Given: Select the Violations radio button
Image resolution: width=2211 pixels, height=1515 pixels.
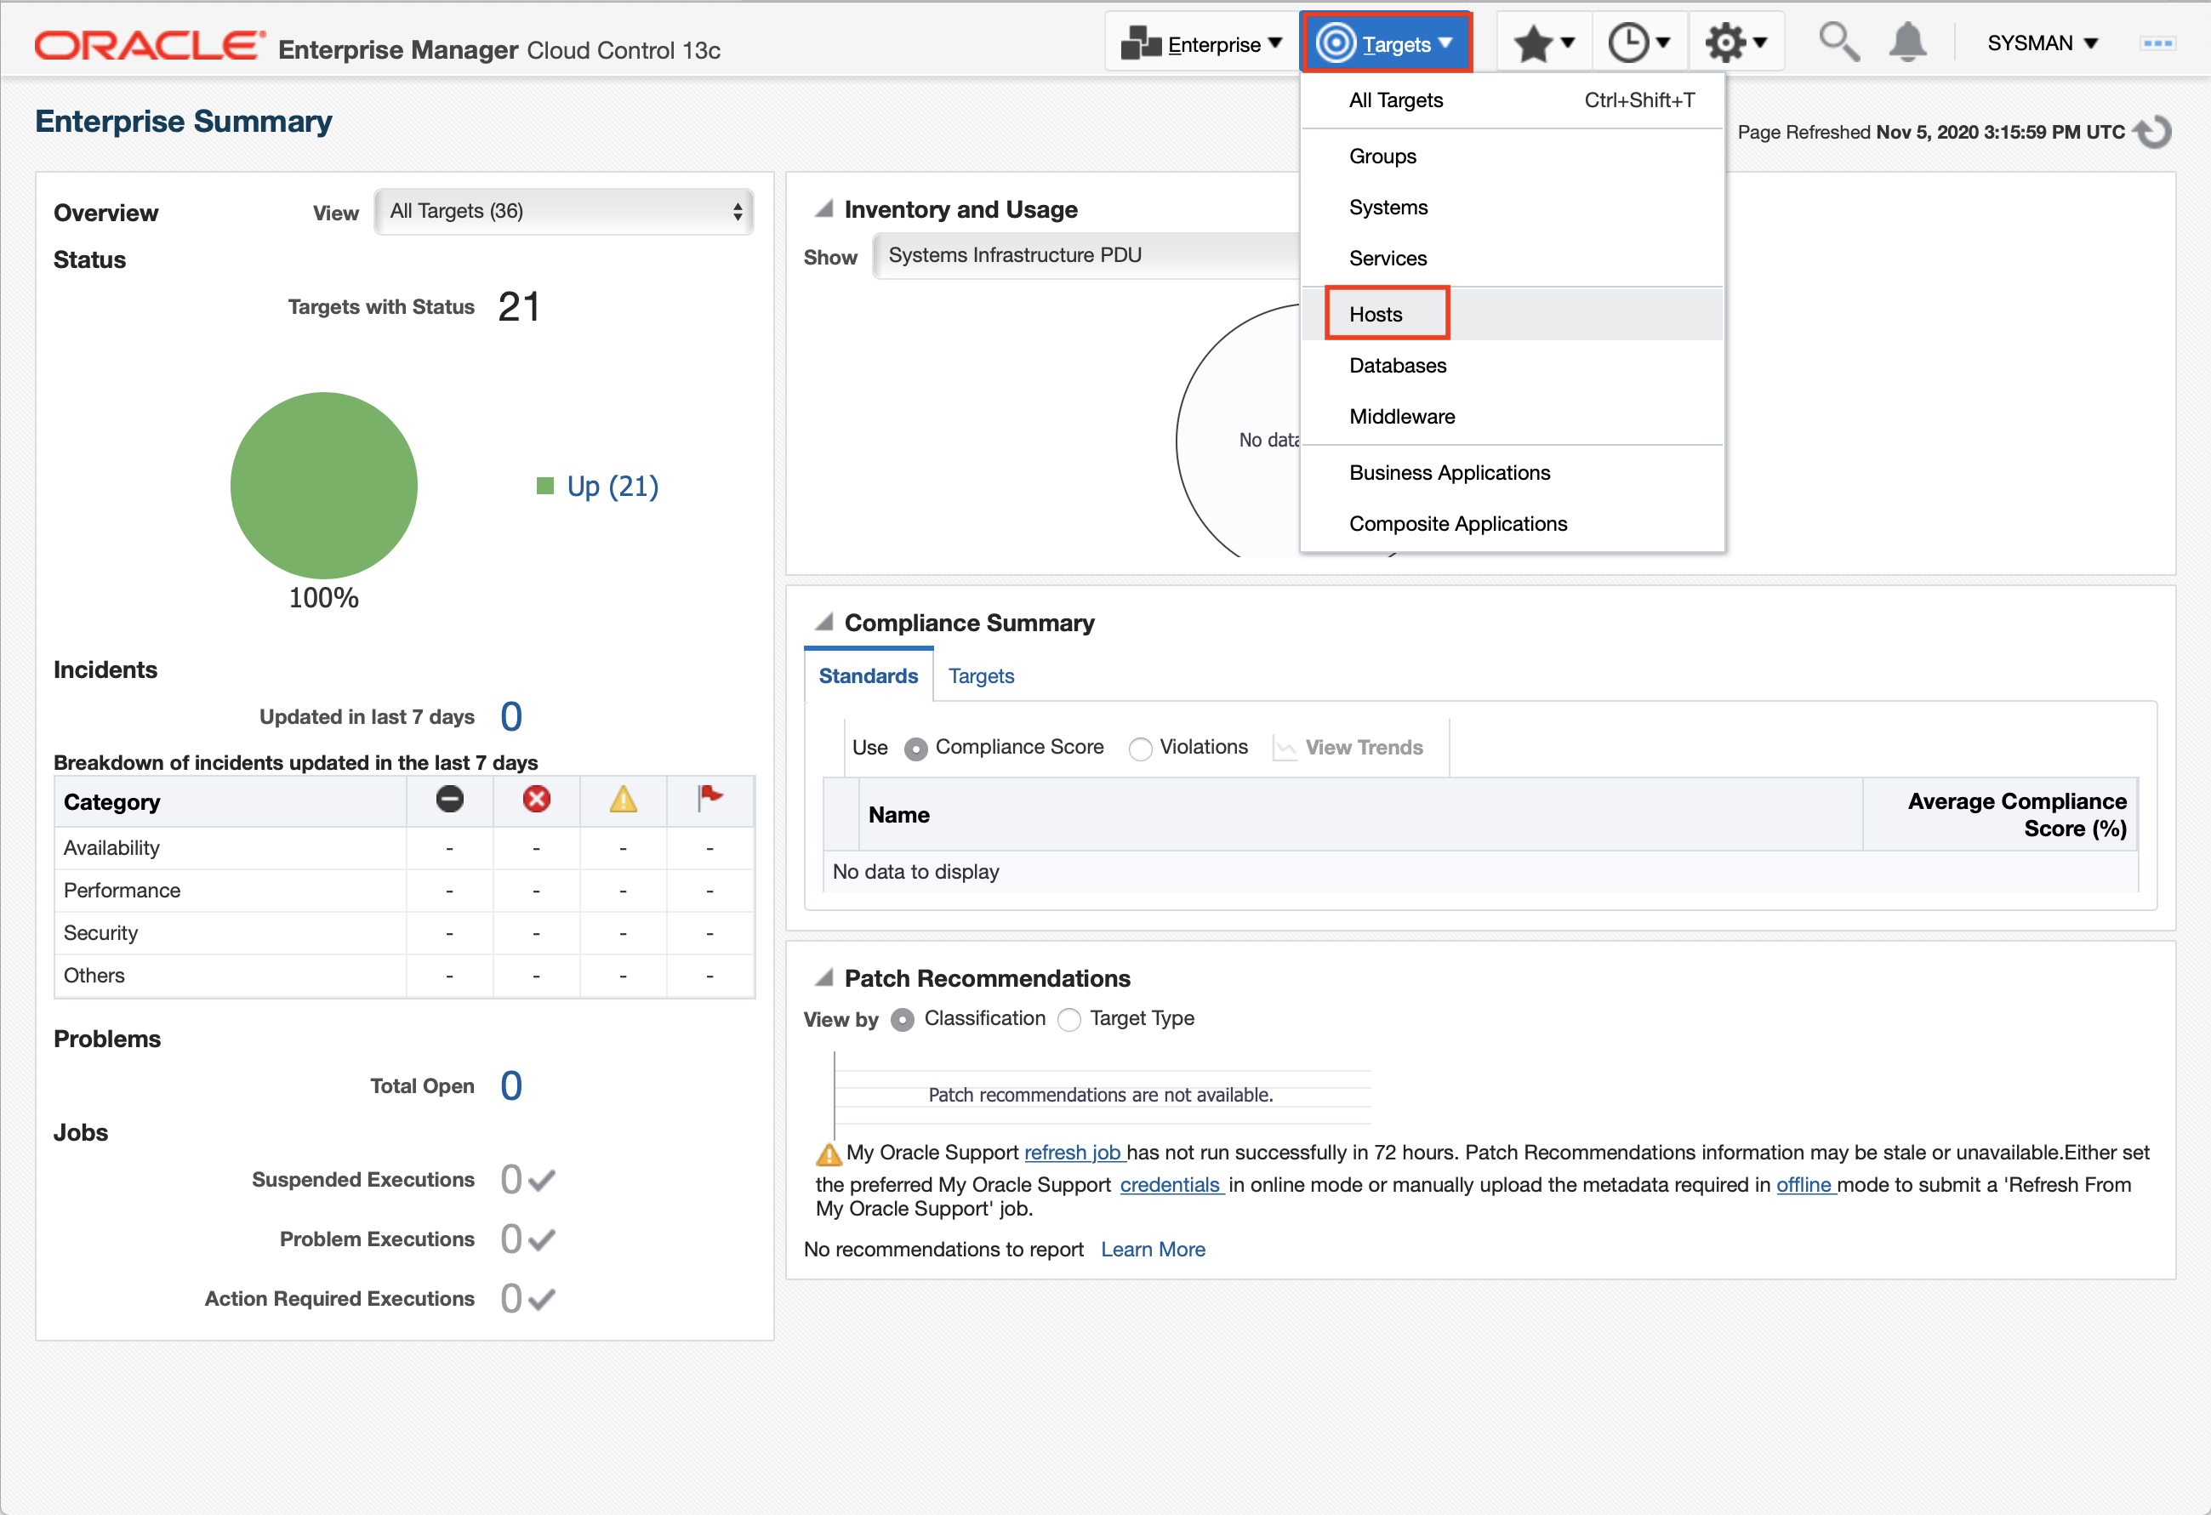Looking at the screenshot, I should pos(1140,749).
